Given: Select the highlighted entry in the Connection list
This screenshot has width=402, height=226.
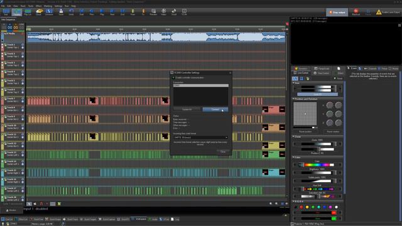Looking at the screenshot, I should click(x=201, y=85).
